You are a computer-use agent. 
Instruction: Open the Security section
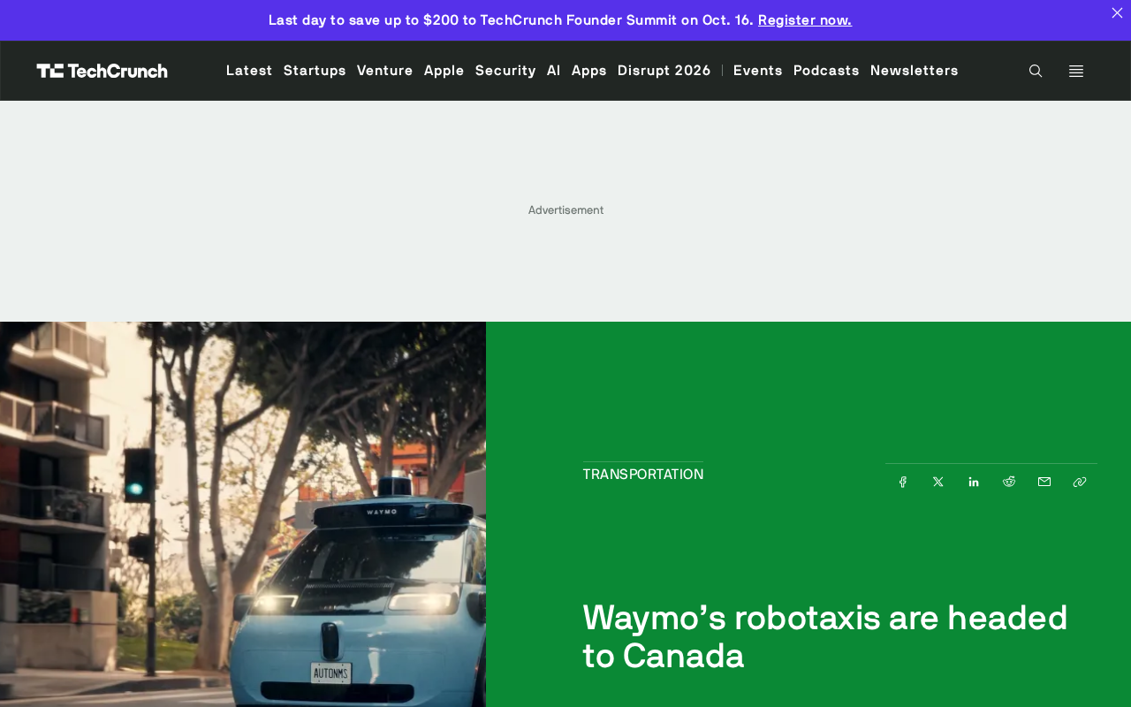click(505, 70)
